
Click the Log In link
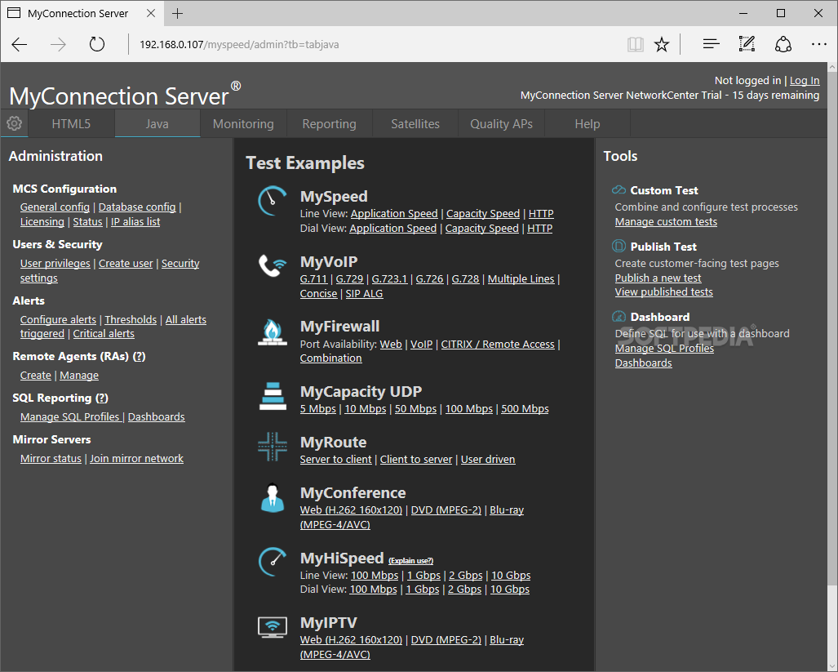(x=805, y=80)
